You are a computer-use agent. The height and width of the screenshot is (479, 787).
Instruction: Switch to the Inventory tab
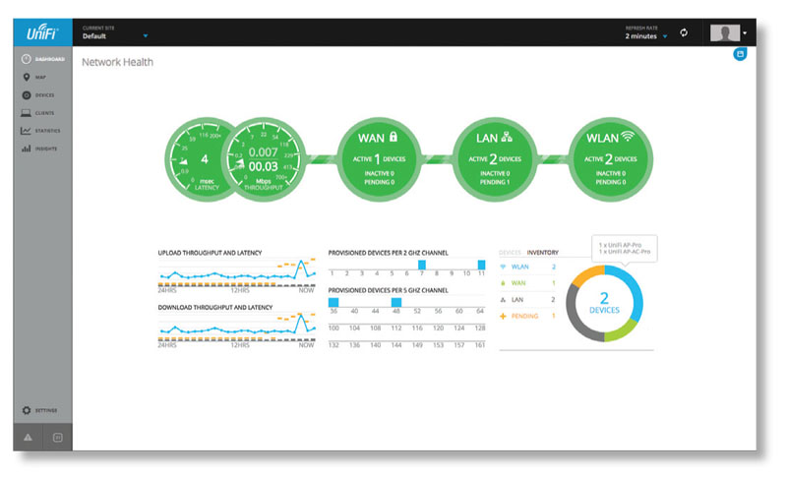(543, 253)
